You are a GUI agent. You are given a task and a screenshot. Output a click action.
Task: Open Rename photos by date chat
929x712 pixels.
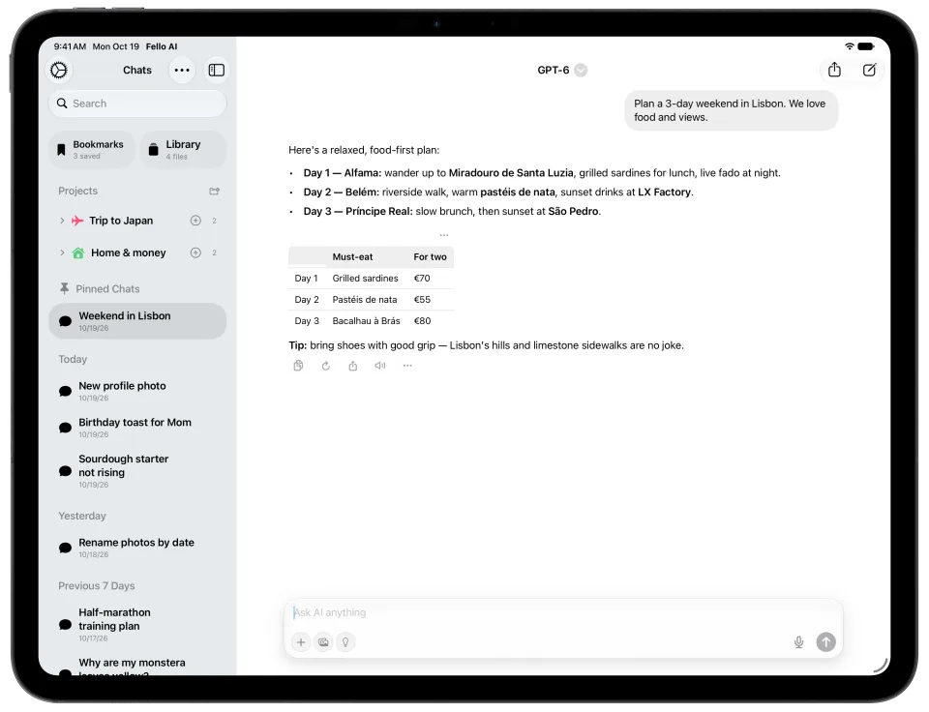pyautogui.click(x=137, y=548)
